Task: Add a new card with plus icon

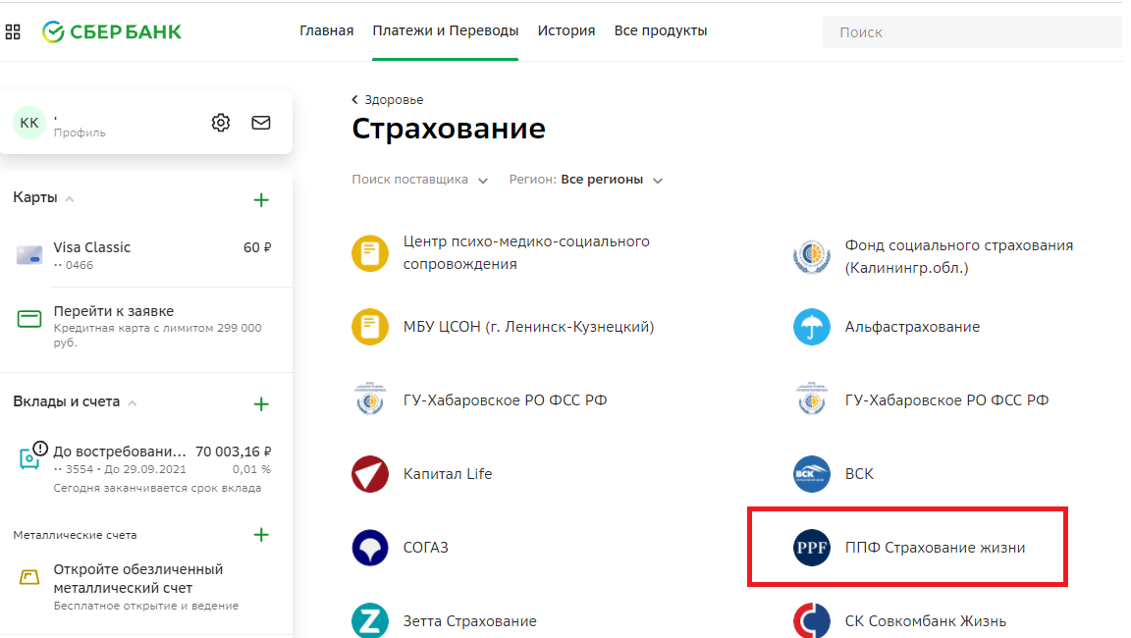Action: pyautogui.click(x=261, y=199)
